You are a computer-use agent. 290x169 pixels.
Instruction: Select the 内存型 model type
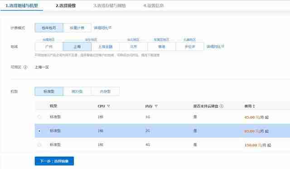(105, 91)
